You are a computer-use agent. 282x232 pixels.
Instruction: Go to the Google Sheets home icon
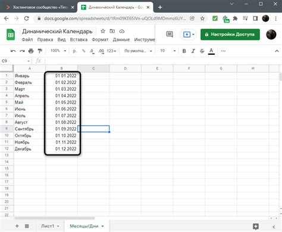point(11,35)
